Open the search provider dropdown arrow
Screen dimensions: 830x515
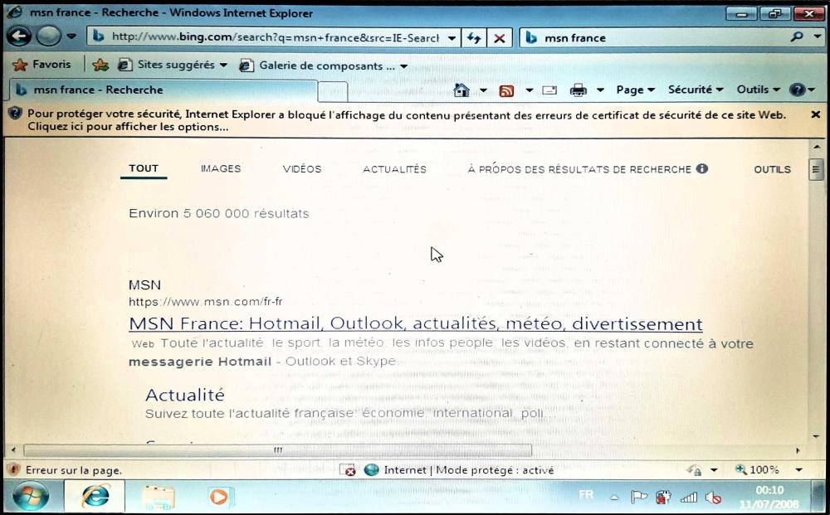(818, 37)
